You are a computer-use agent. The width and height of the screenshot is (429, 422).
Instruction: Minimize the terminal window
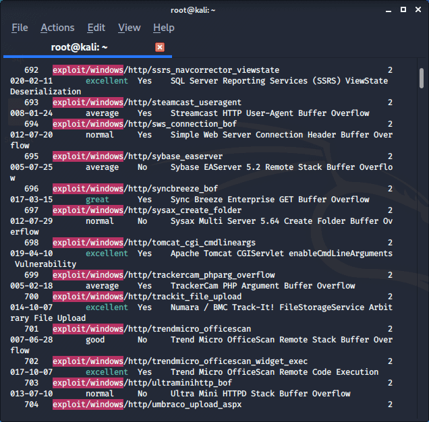tap(389, 10)
